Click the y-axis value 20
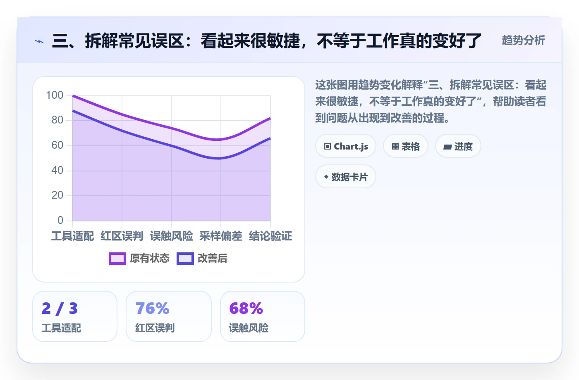Viewport: 579px width, 380px height. (57, 195)
